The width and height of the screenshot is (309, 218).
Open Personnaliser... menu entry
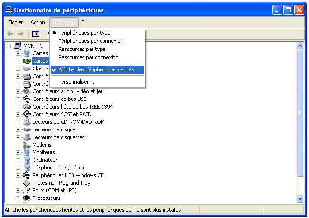76,82
